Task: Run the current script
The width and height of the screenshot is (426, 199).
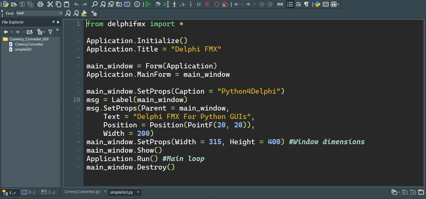Action: (x=148, y=4)
